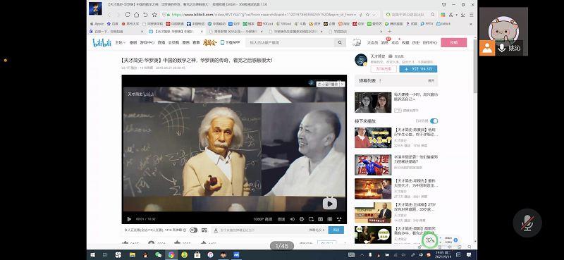The image size is (564, 260).
Task: Play the video with the play button
Action: click(x=129, y=219)
